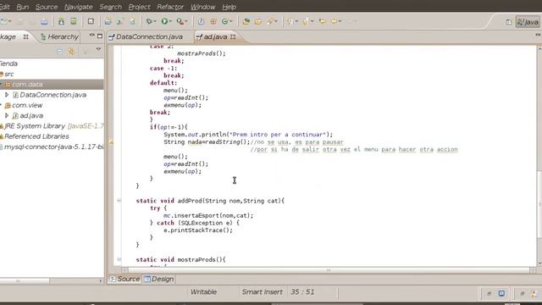542x305 pixels.
Task: Open the Refactor menu
Action: pos(170,7)
